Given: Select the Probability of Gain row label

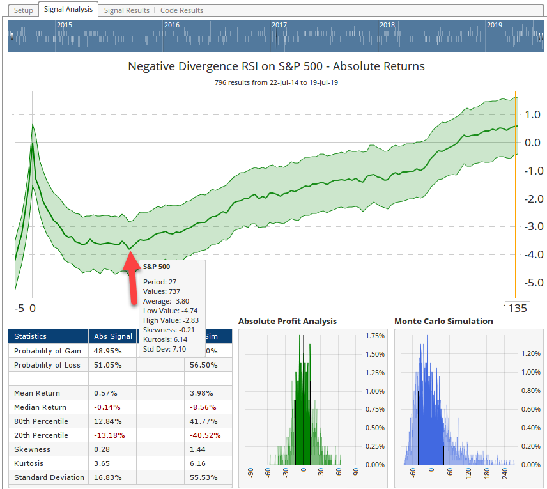Looking at the screenshot, I should click(x=47, y=351).
